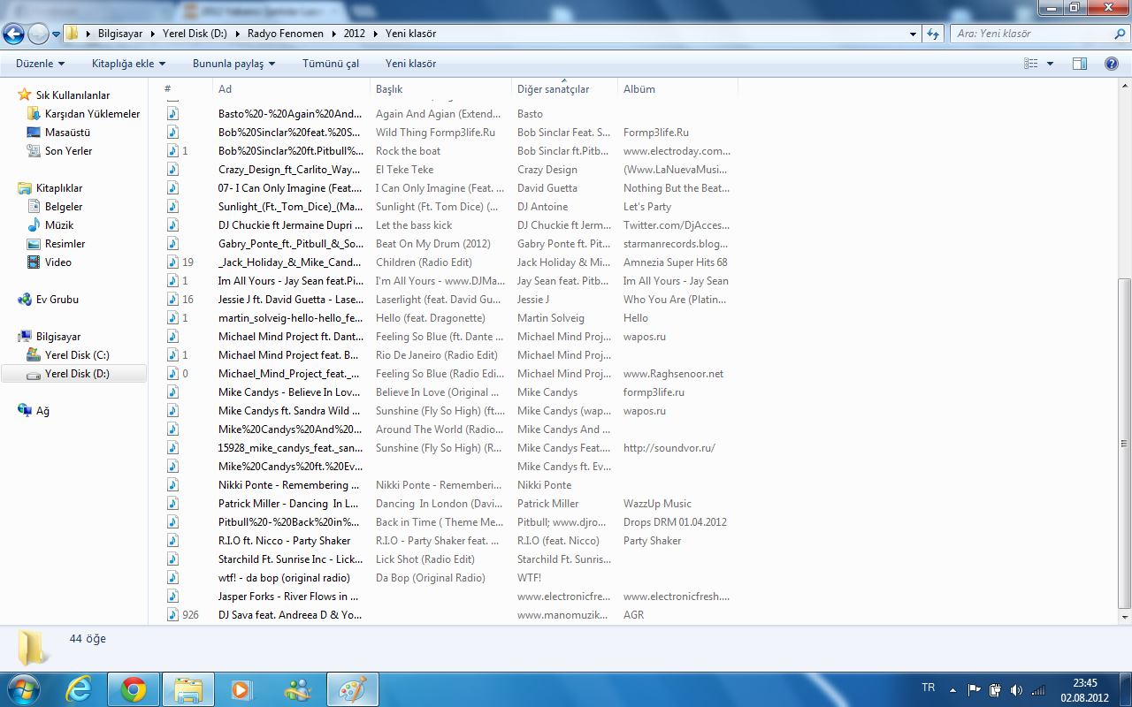Image resolution: width=1132 pixels, height=707 pixels.
Task: Sort by Diğer sanatçılar column header
Action: click(564, 89)
